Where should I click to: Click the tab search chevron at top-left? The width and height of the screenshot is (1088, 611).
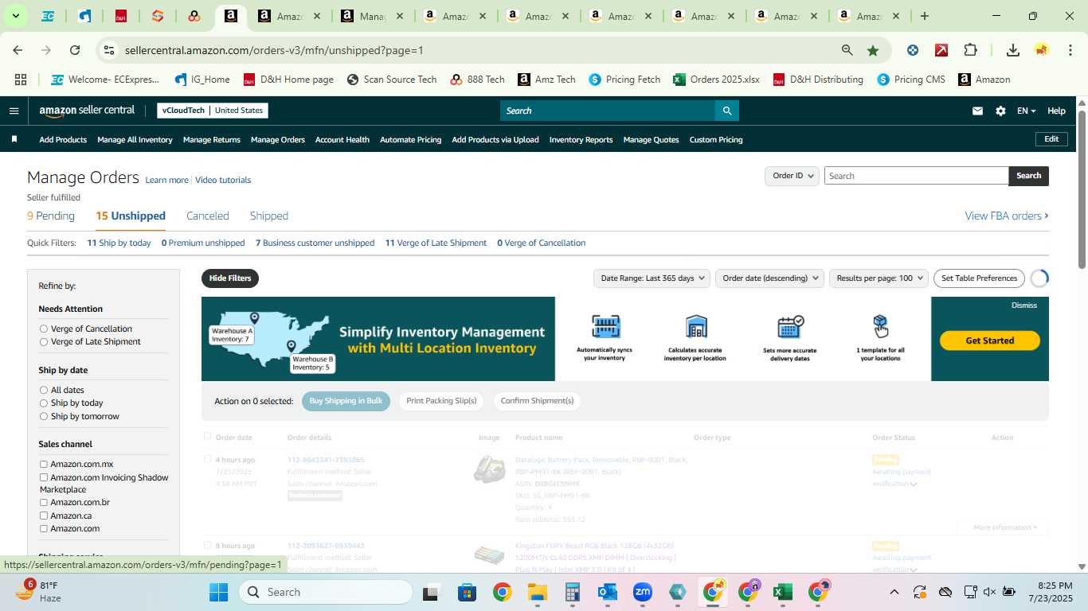click(15, 16)
